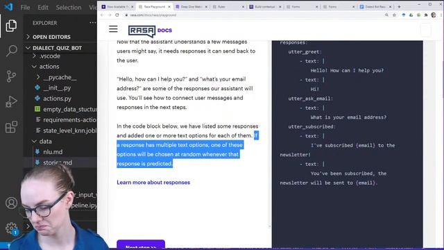This screenshot has width=444, height=250.
Task: Click the 'What is your email address?' code text
Action: coord(348,117)
